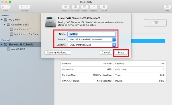
Task: Add a volume with plus button
Action: [x=21, y=7]
